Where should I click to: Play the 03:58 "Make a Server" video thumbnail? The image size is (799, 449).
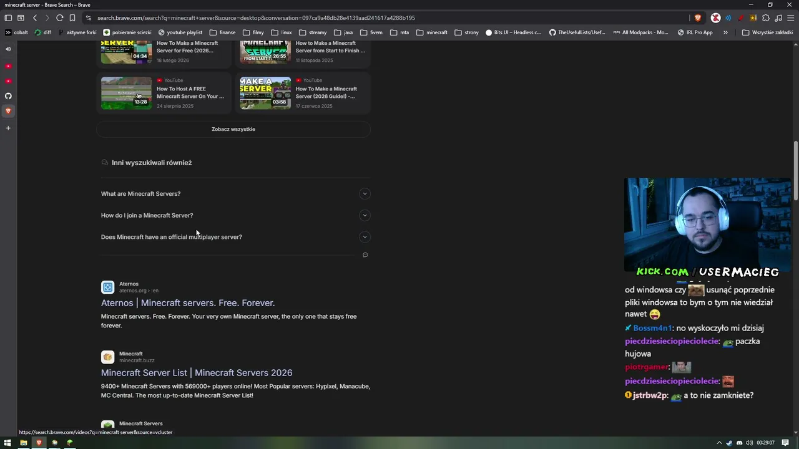[265, 93]
